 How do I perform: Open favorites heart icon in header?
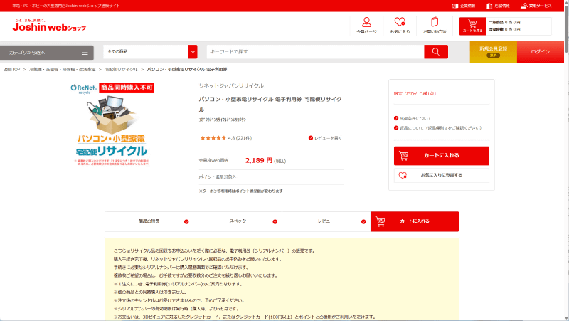(x=400, y=26)
